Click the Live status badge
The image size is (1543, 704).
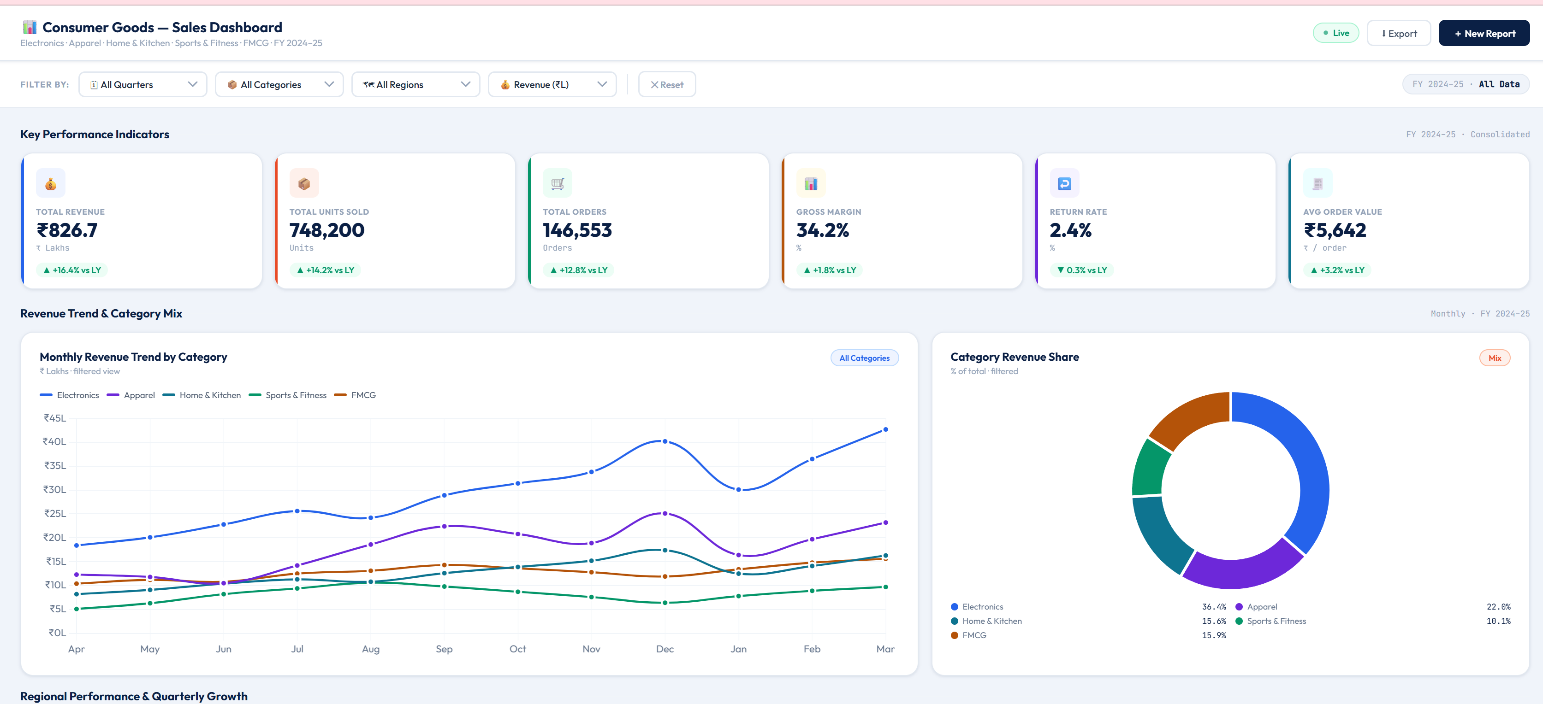(1336, 33)
